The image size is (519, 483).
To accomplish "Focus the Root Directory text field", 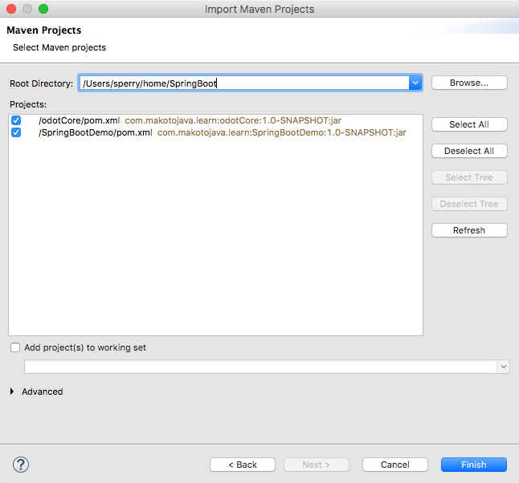I will coord(244,83).
